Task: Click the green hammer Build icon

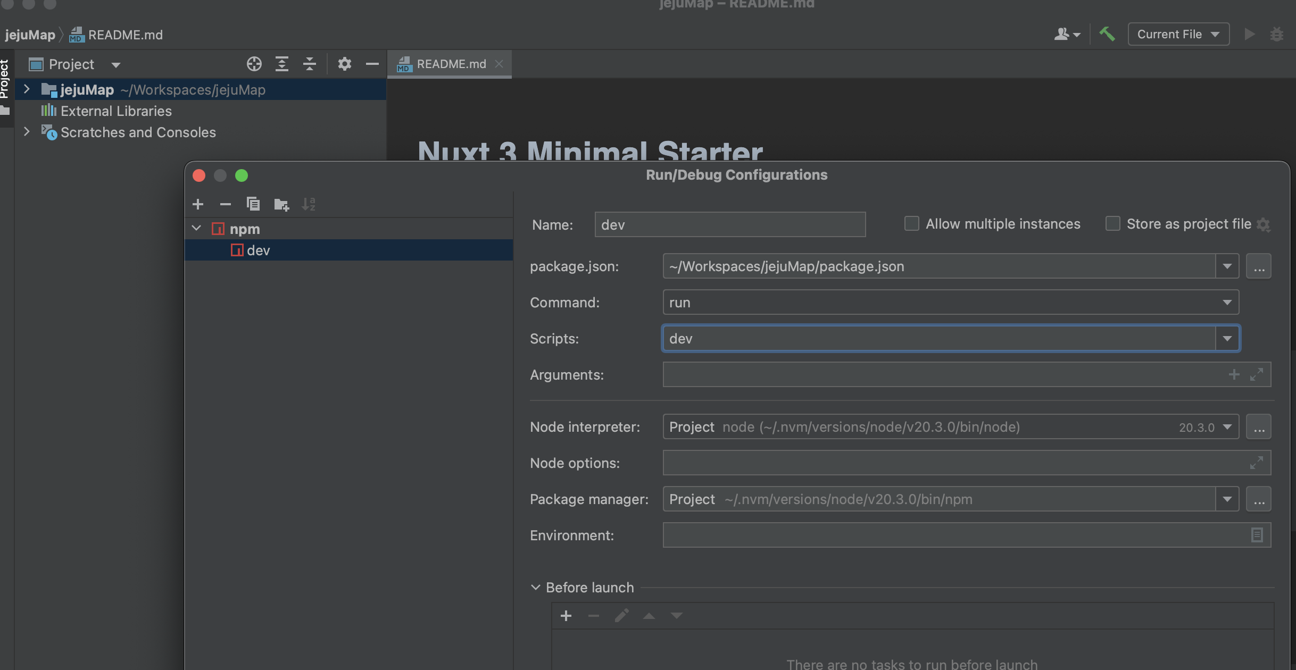Action: click(1107, 34)
